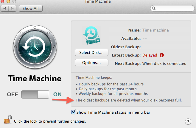Click 'The oldest backups are deleted' sentence
Screen dimensions: 196x128
[129, 100]
